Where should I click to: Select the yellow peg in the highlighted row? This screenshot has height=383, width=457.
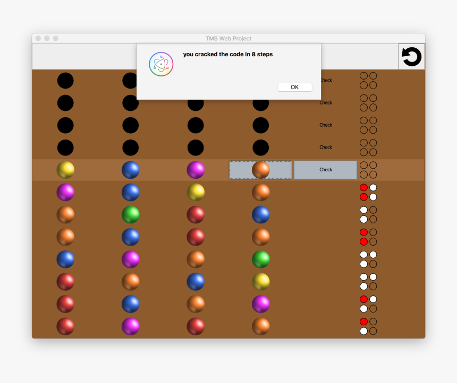[x=65, y=170]
